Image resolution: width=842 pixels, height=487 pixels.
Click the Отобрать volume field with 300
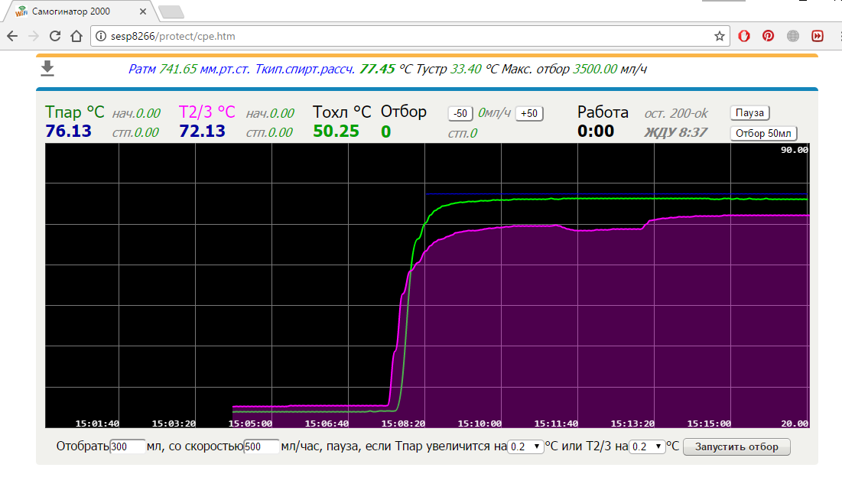point(127,446)
